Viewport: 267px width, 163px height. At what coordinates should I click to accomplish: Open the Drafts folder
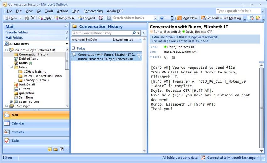tap(23, 63)
